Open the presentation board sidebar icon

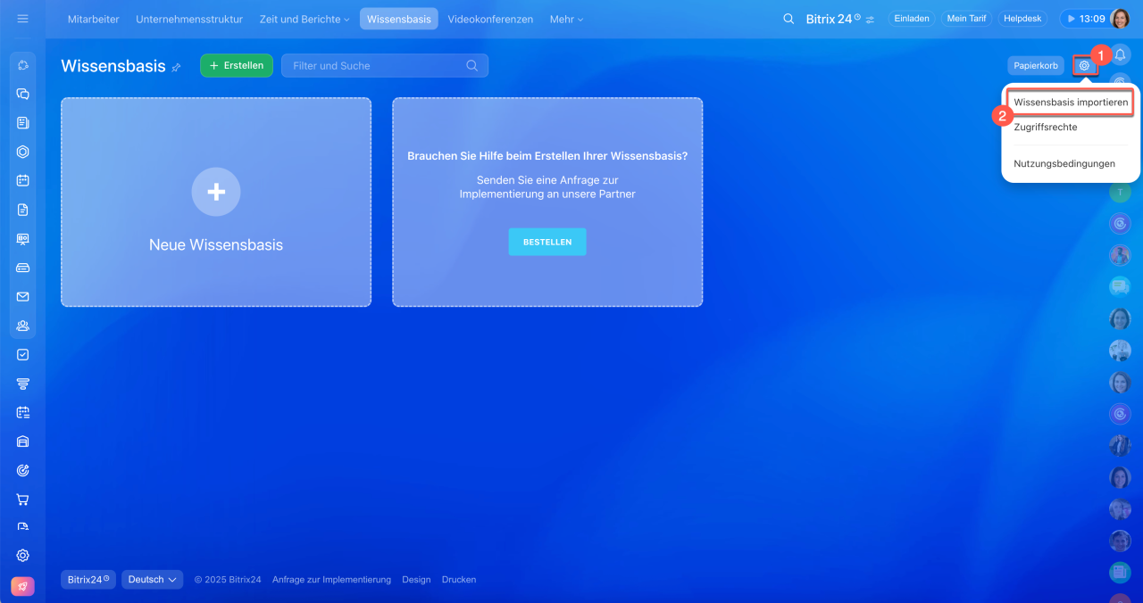(23, 239)
